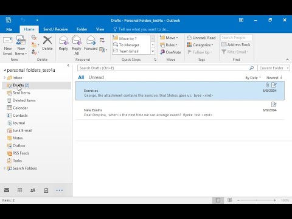The height and width of the screenshot is (219, 292).
Task: Open the By Date sort dropdown
Action: click(253, 78)
